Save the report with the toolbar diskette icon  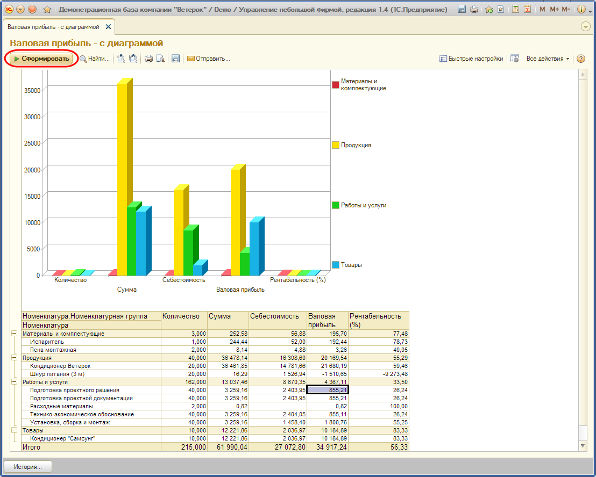click(175, 59)
